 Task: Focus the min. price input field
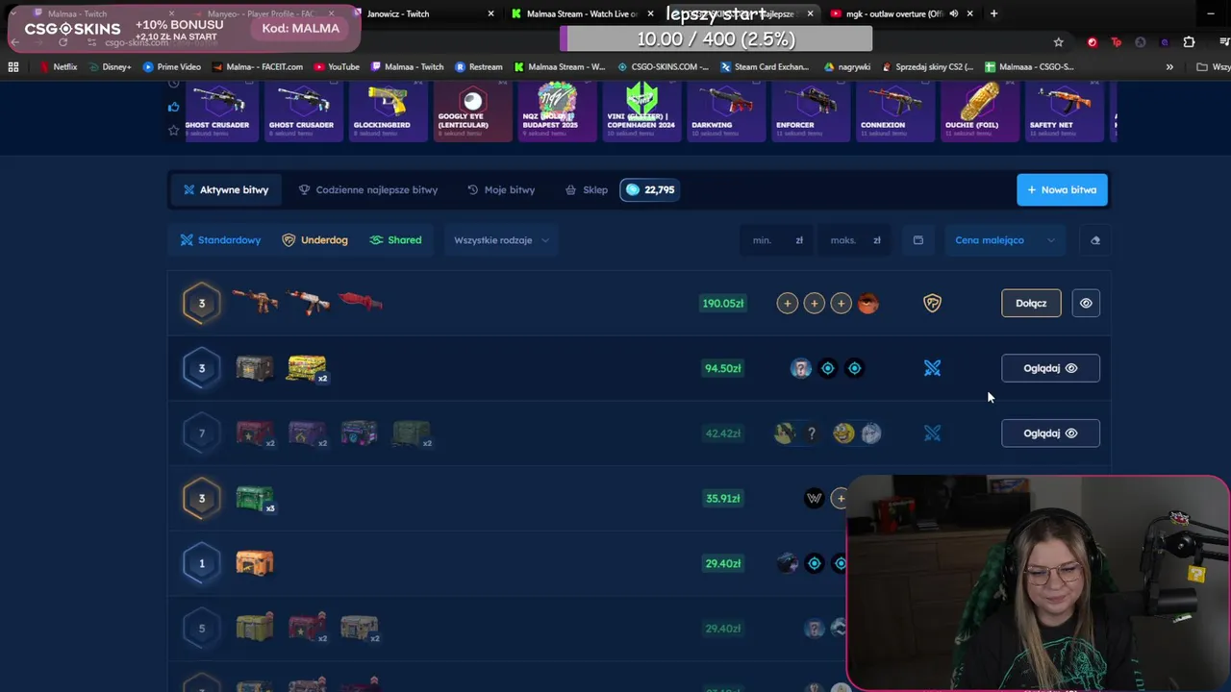(777, 240)
